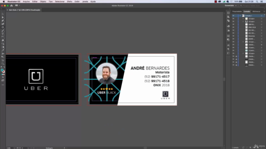
Task: Hide the ANDRÉ... text layer
Action: [x=234, y=39]
